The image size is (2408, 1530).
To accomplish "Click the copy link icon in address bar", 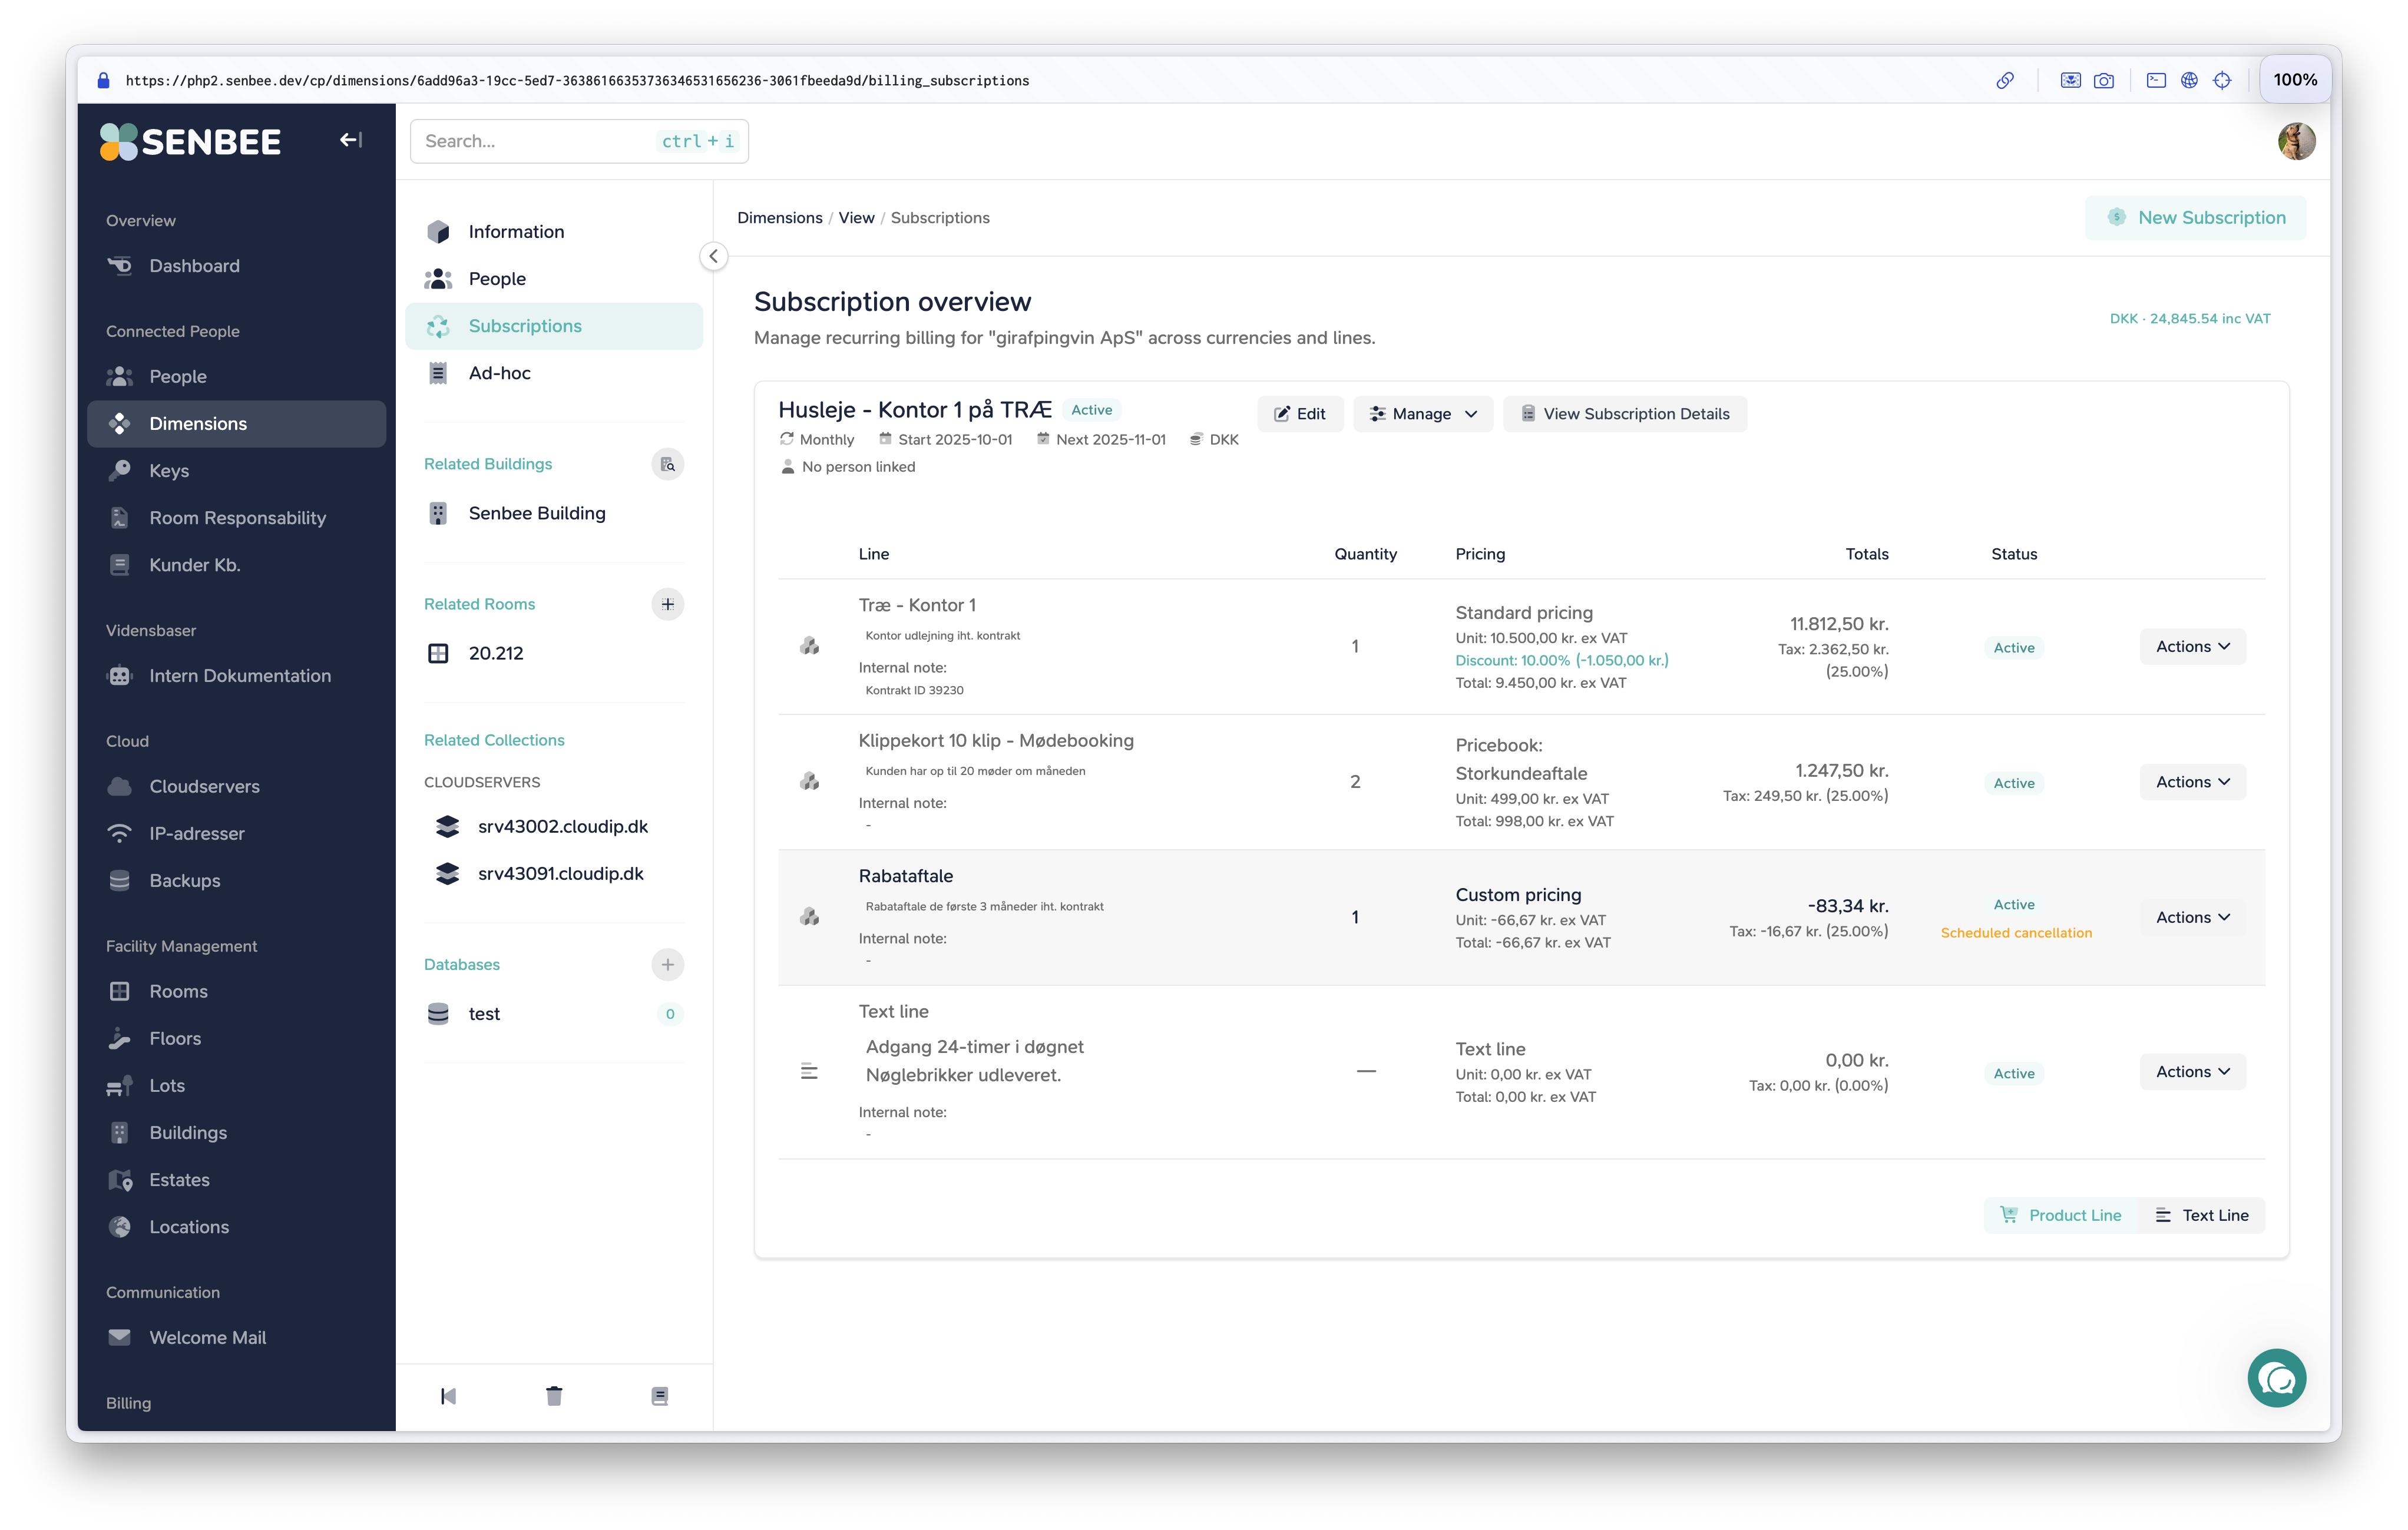I will tap(2005, 80).
